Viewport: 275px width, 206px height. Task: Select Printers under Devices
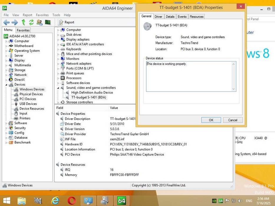pyautogui.click(x=25, y=118)
